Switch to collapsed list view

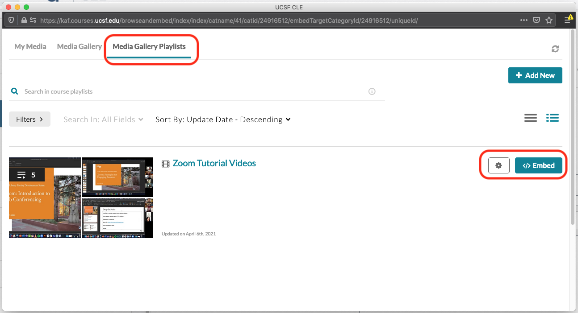530,118
